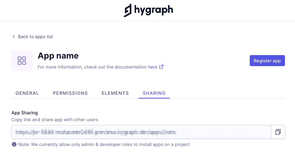The image size is (295, 156).
Task: Open the documentation 'here' link
Action: [x=152, y=67]
